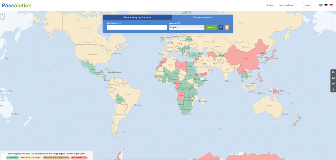Click the Login button

coord(307,5)
